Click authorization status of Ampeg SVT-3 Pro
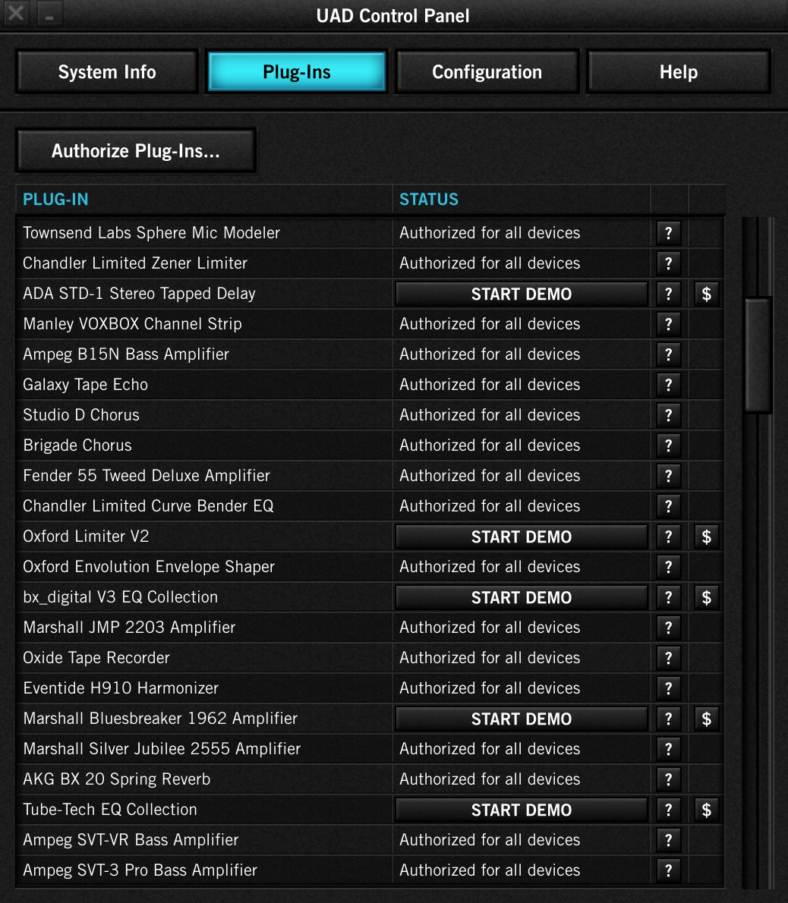 (x=490, y=870)
